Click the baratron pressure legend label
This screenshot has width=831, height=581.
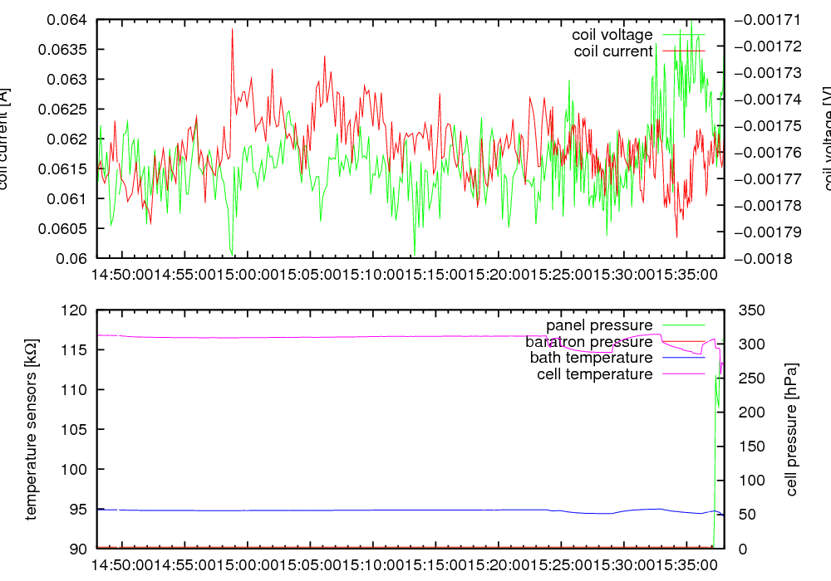pos(588,341)
